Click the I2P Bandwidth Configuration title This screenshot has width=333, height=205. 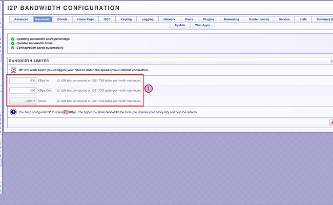coord(64,8)
